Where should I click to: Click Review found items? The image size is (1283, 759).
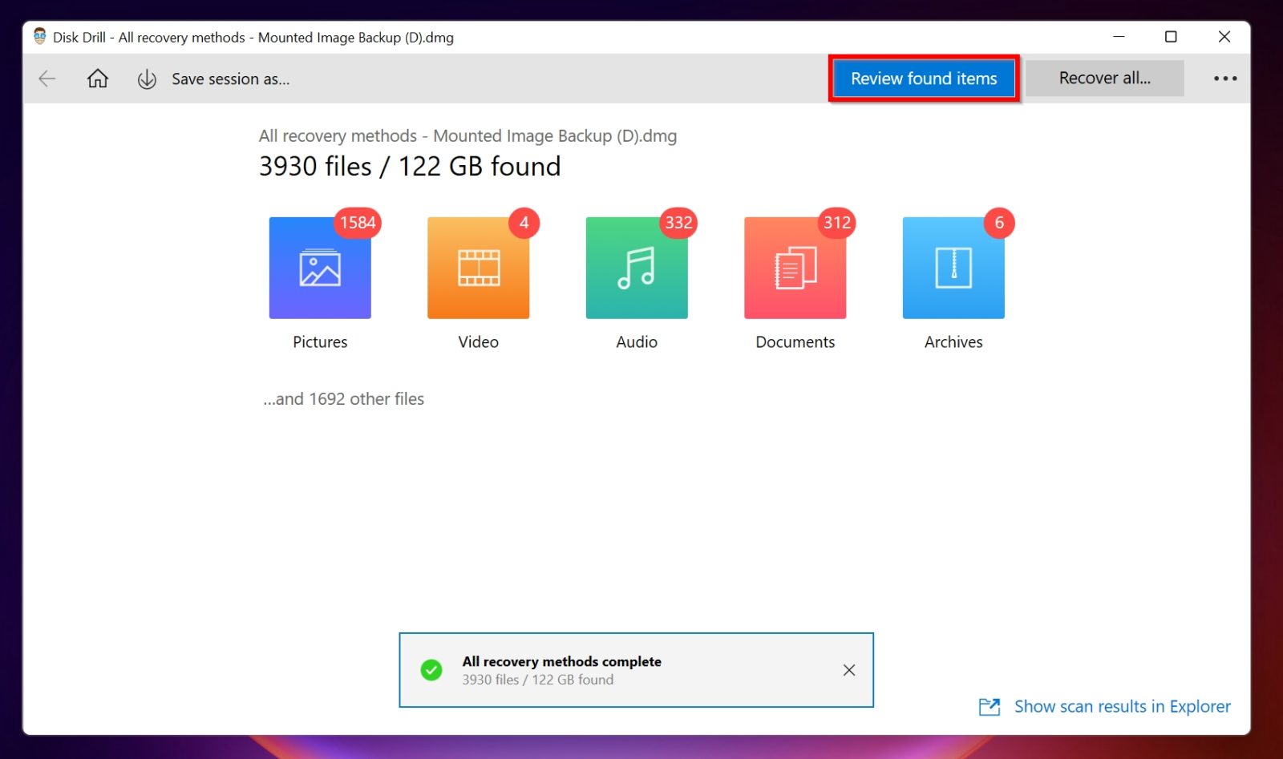pyautogui.click(x=924, y=78)
